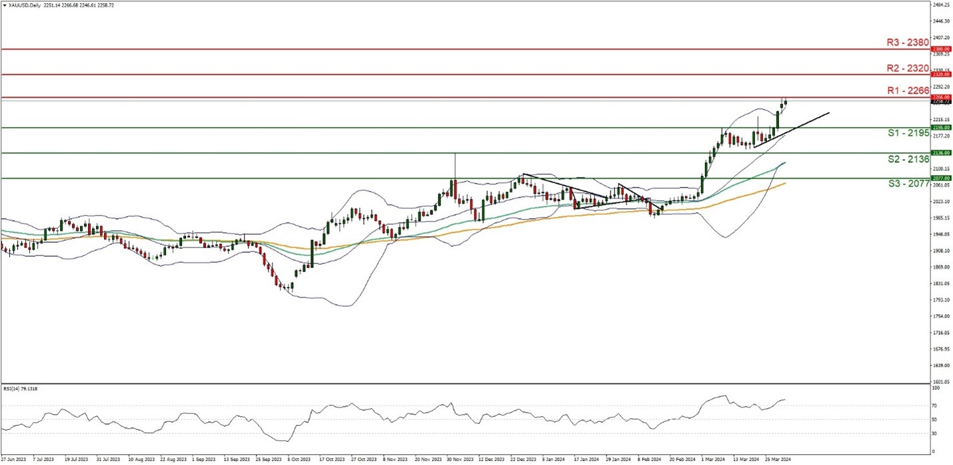Image resolution: width=953 pixels, height=465 pixels.
Task: Click the red 2320.00 price axis tag
Action: [x=941, y=75]
